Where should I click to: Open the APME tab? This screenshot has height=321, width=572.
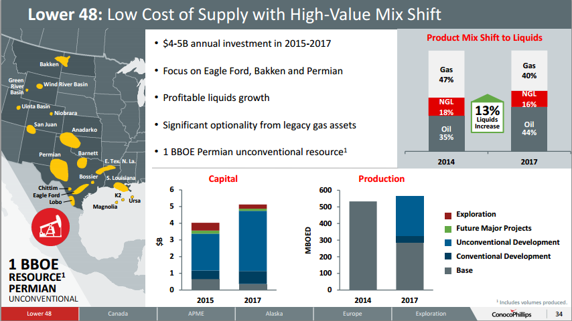click(x=196, y=314)
